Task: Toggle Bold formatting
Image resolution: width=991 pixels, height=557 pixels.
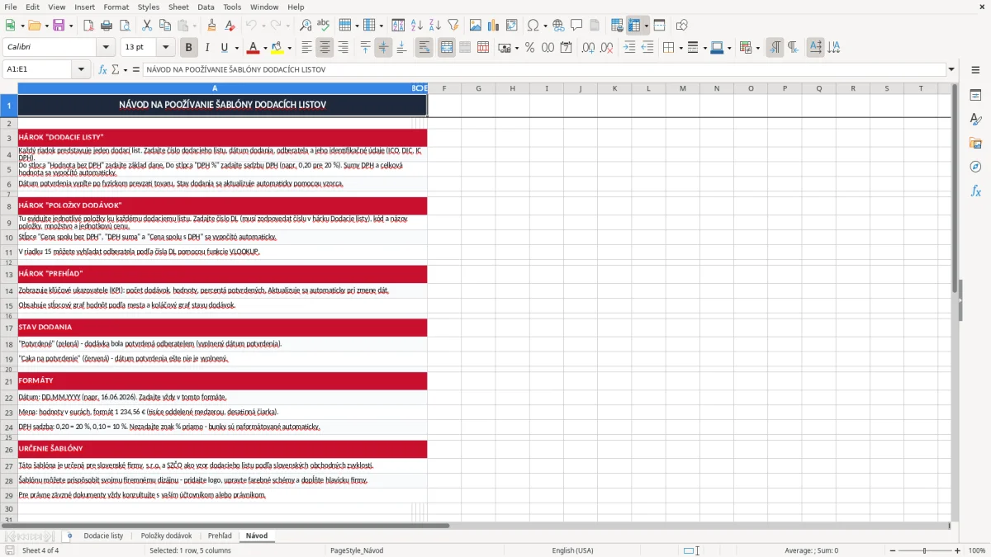Action: pyautogui.click(x=188, y=48)
